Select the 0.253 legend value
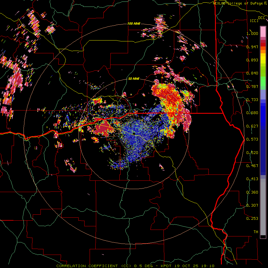The width and height of the screenshot is (268, 268). pos(252,219)
